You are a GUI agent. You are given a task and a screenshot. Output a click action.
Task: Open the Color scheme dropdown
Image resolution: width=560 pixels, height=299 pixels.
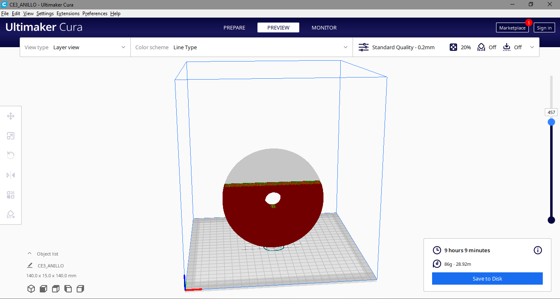click(x=241, y=47)
